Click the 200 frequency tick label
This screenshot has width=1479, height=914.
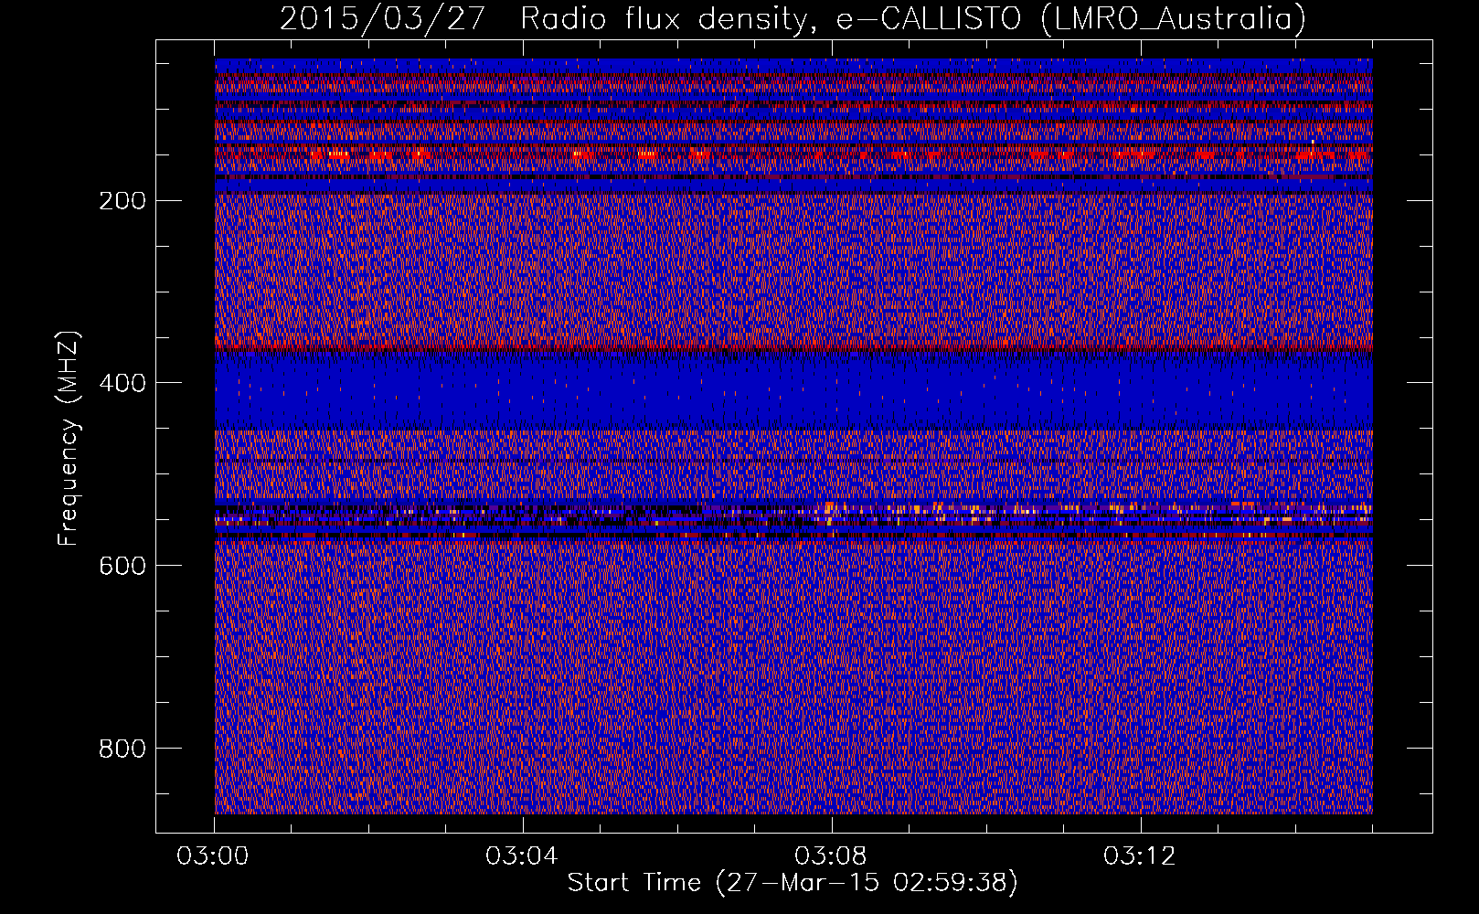(122, 200)
